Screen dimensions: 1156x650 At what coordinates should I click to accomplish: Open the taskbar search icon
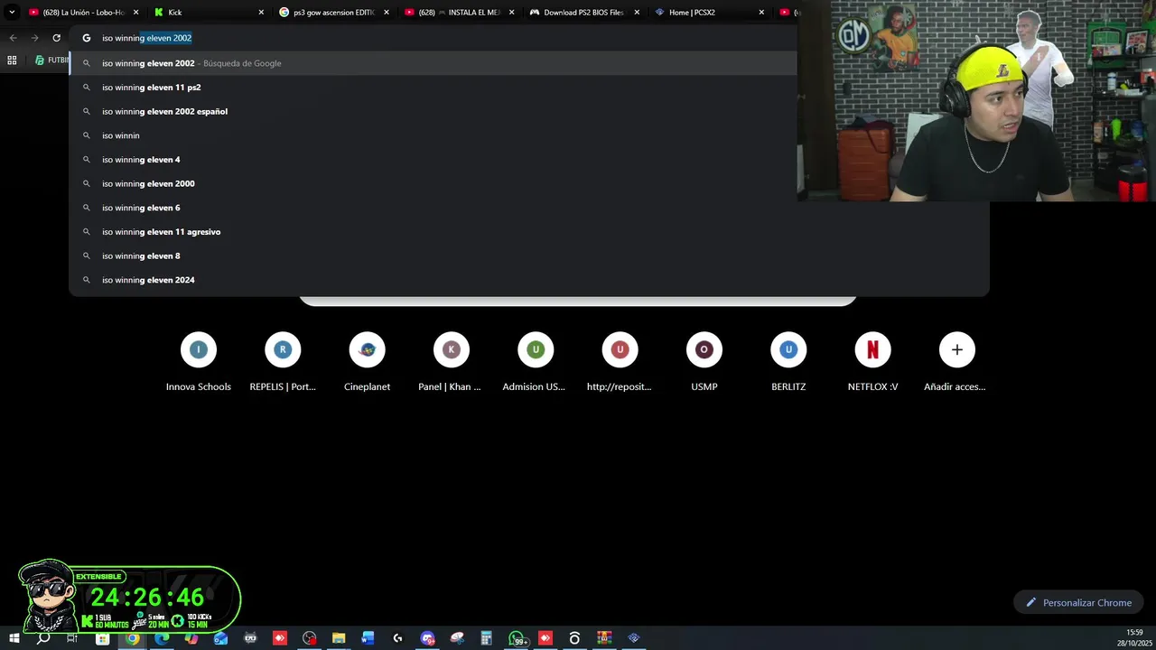[x=43, y=638]
